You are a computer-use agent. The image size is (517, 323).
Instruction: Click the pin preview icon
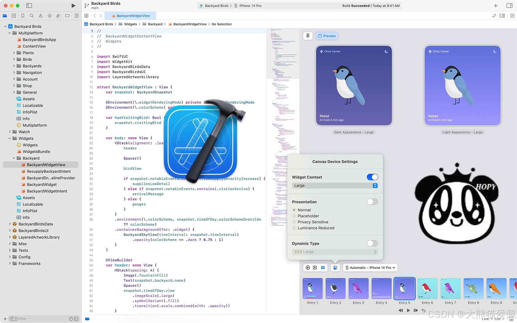coord(308,36)
